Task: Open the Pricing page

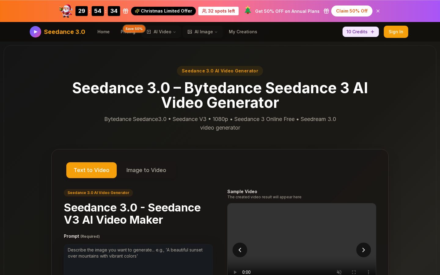Action: point(128,32)
